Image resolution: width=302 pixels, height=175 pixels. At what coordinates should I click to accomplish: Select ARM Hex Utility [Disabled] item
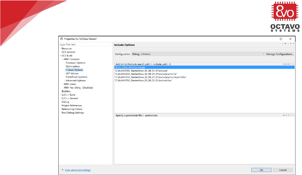point(79,88)
